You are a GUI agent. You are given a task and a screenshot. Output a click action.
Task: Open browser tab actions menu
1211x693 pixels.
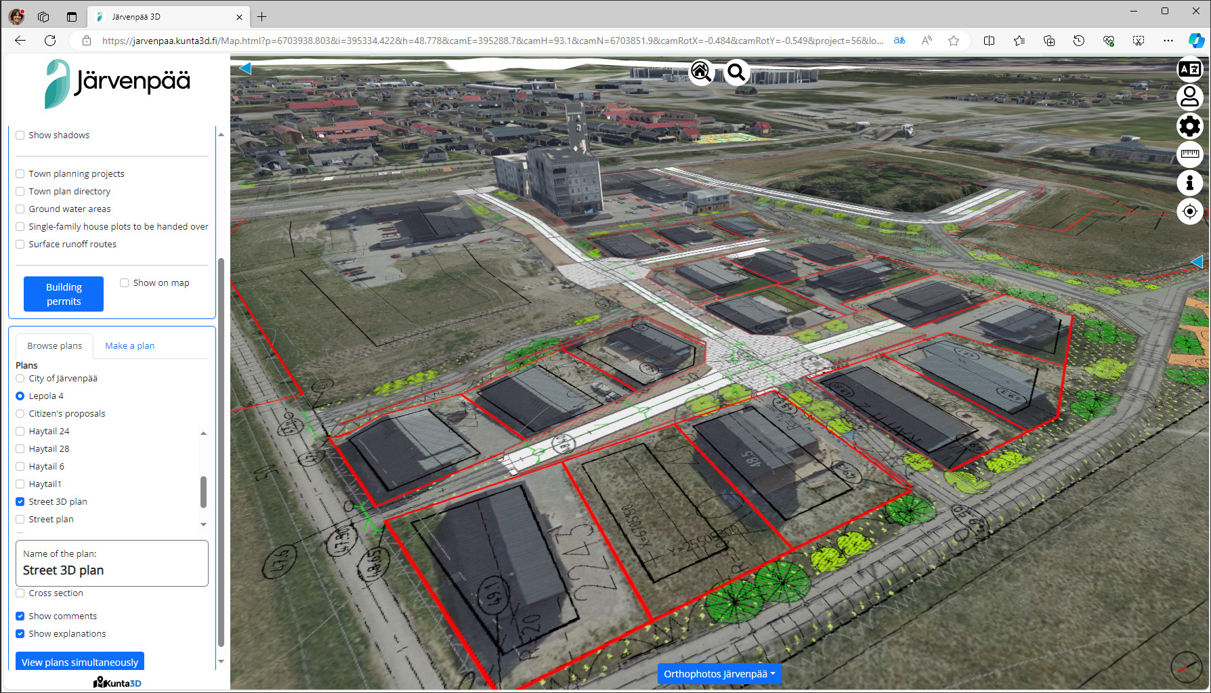pyautogui.click(x=72, y=17)
